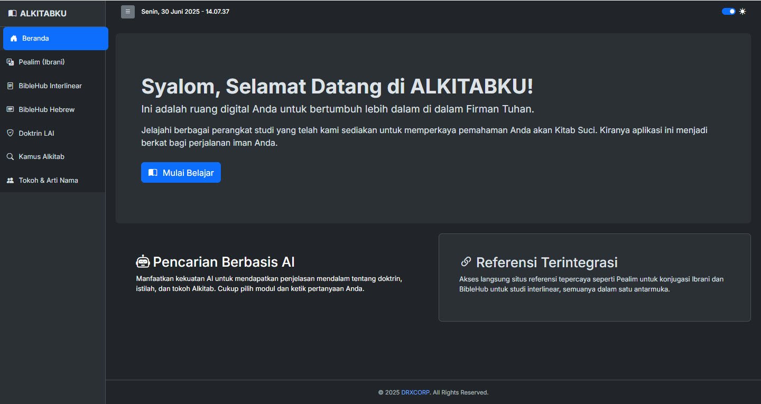This screenshot has width=761, height=404.
Task: Click the book icon in Mulai Belajar
Action: tap(153, 172)
